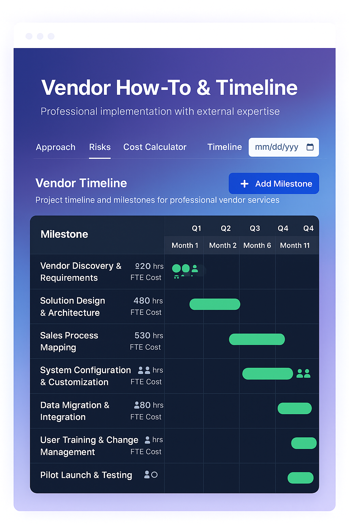Click the calendar icon in date field
Viewport: 349px width, 524px height.
(x=310, y=147)
